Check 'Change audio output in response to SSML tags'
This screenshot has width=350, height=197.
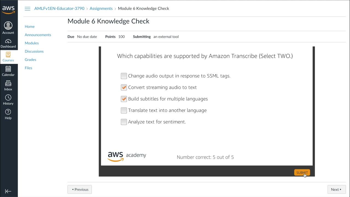(x=124, y=76)
